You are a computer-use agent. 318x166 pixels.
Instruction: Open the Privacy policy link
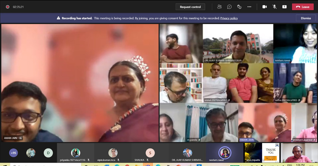click(229, 18)
